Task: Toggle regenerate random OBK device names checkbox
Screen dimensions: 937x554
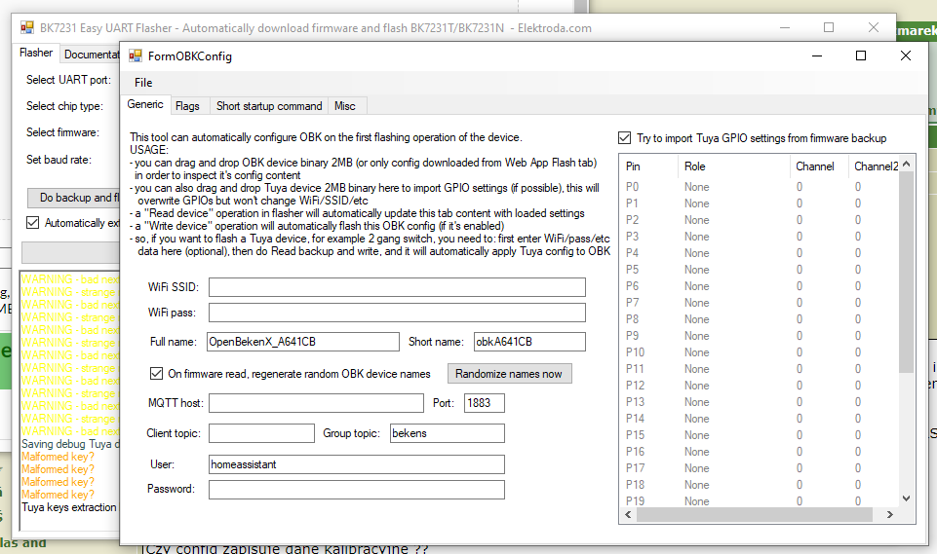Action: click(x=156, y=374)
